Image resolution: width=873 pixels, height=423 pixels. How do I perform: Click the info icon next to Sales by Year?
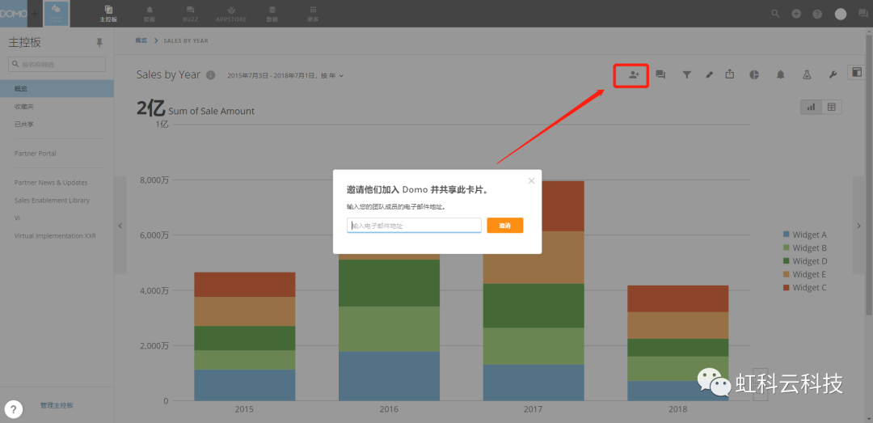(x=210, y=75)
